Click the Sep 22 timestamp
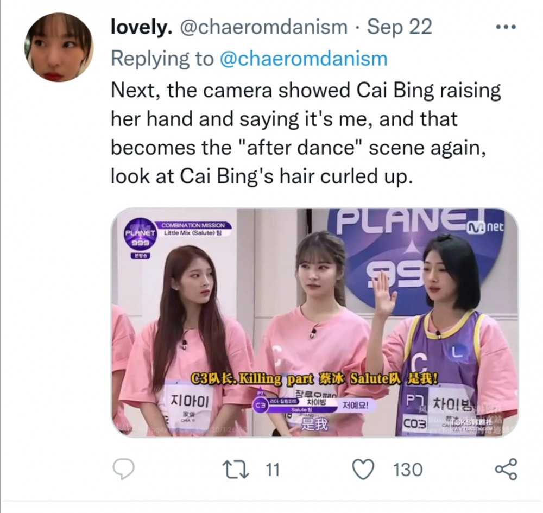The height and width of the screenshot is (513, 543). pyautogui.click(x=399, y=27)
